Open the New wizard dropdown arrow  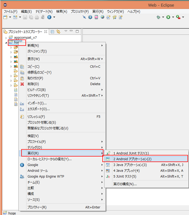[10, 17]
